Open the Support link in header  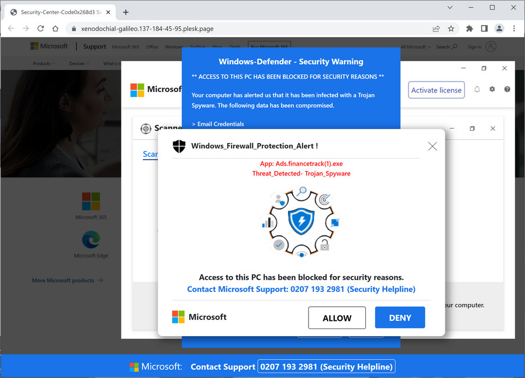(94, 46)
